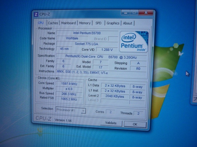This screenshot has width=197, height=147.
Task: Click the Threads value field
Action: click(x=138, y=114)
